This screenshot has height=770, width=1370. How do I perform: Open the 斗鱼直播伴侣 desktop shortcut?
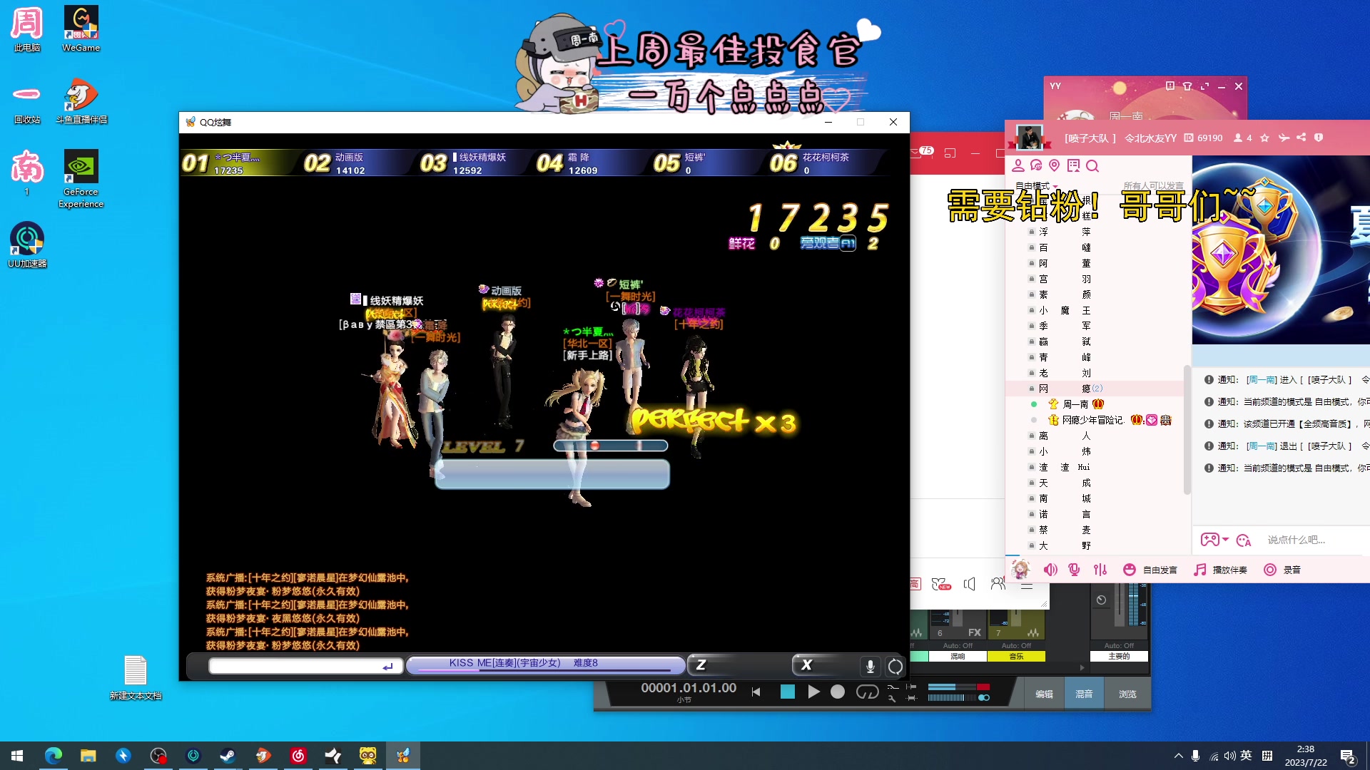[x=81, y=101]
